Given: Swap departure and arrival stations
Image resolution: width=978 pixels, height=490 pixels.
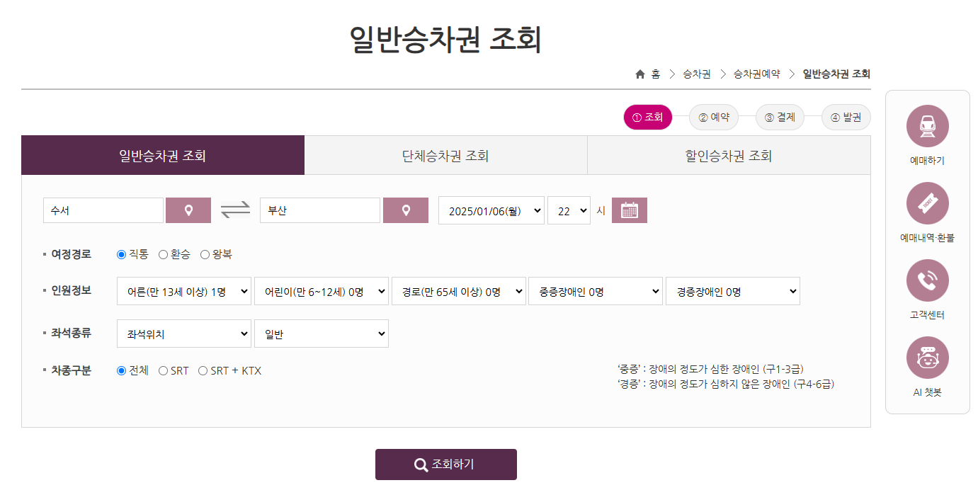Looking at the screenshot, I should [x=234, y=210].
